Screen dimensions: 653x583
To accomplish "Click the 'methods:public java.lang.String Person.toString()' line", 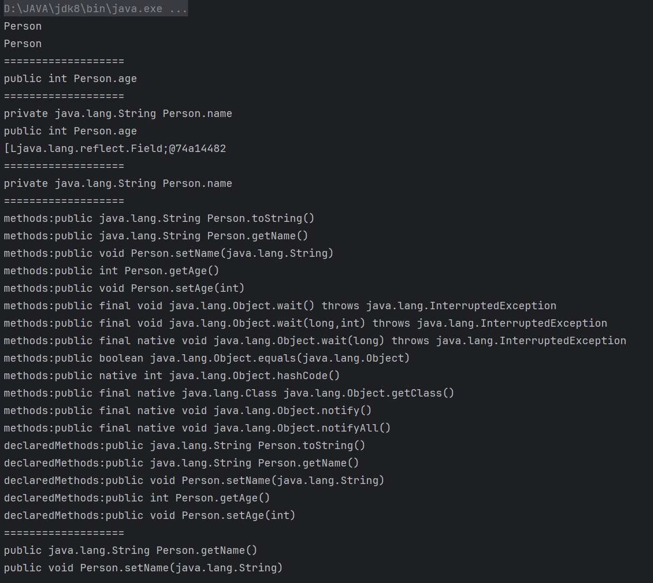I will pyautogui.click(x=159, y=219).
